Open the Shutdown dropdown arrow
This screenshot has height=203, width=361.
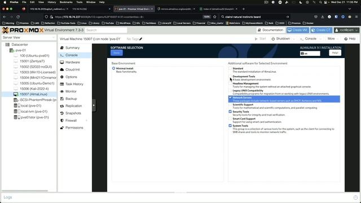point(294,39)
